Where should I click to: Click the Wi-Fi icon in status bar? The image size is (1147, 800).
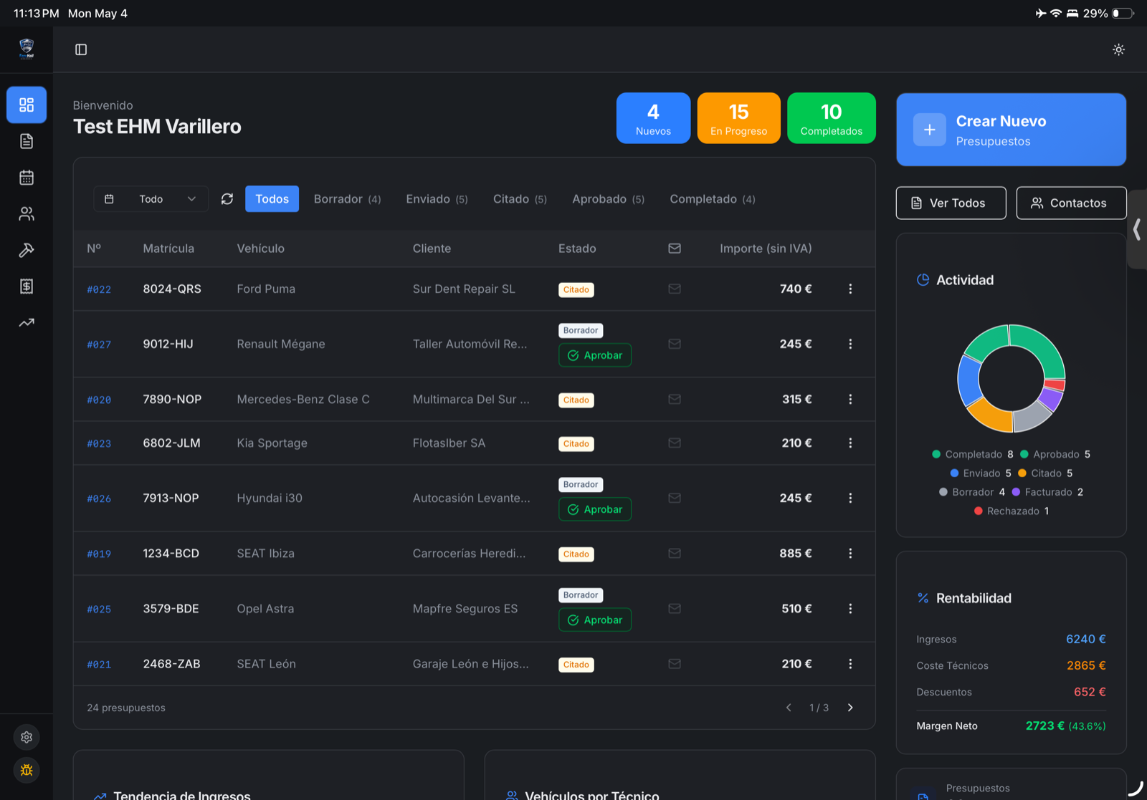tap(1056, 13)
